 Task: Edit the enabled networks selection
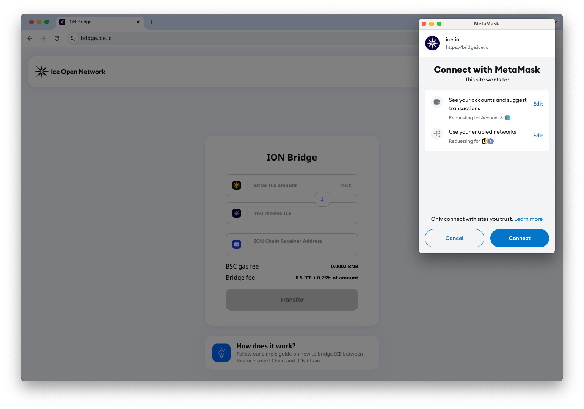[538, 136]
